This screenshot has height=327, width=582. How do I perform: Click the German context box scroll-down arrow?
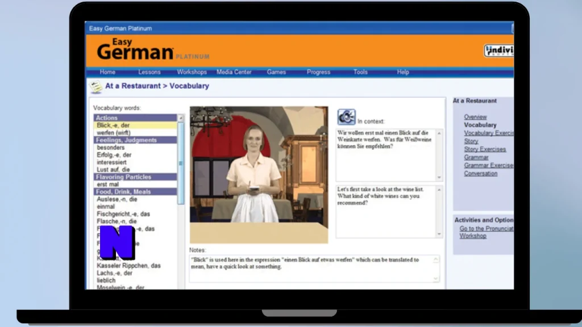point(439,178)
